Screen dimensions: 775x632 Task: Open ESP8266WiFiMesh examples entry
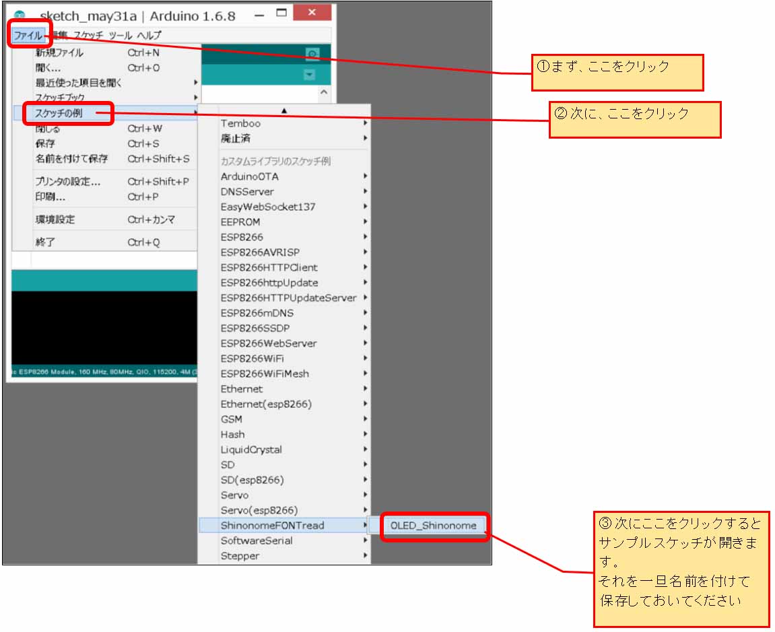coord(284,374)
